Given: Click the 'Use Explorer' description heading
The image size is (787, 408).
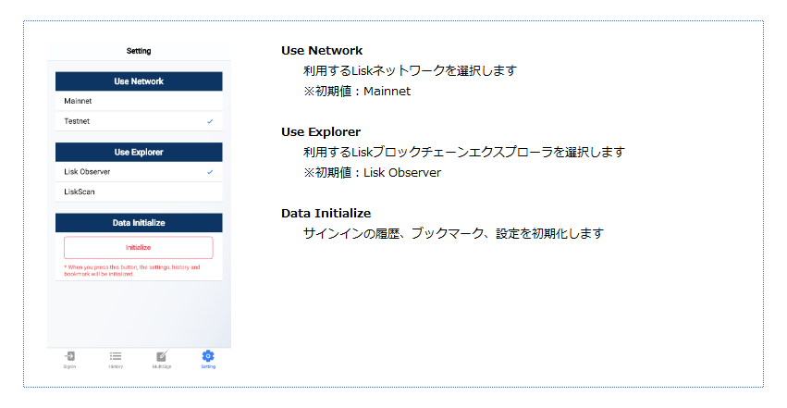Looking at the screenshot, I should 321,132.
